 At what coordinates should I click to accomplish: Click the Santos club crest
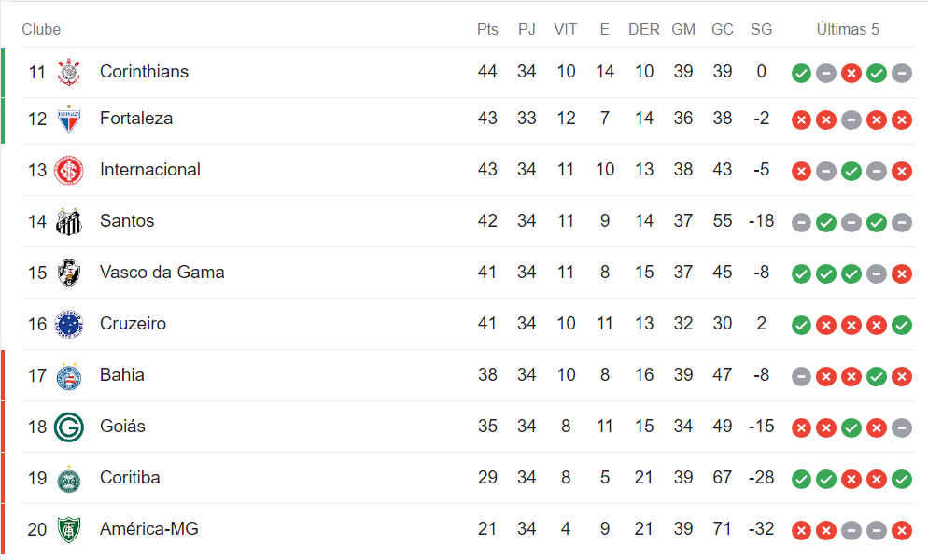point(69,222)
